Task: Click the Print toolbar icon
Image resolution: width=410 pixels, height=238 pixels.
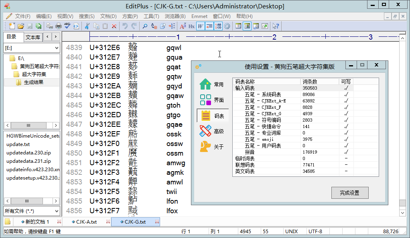Action: pos(58,26)
